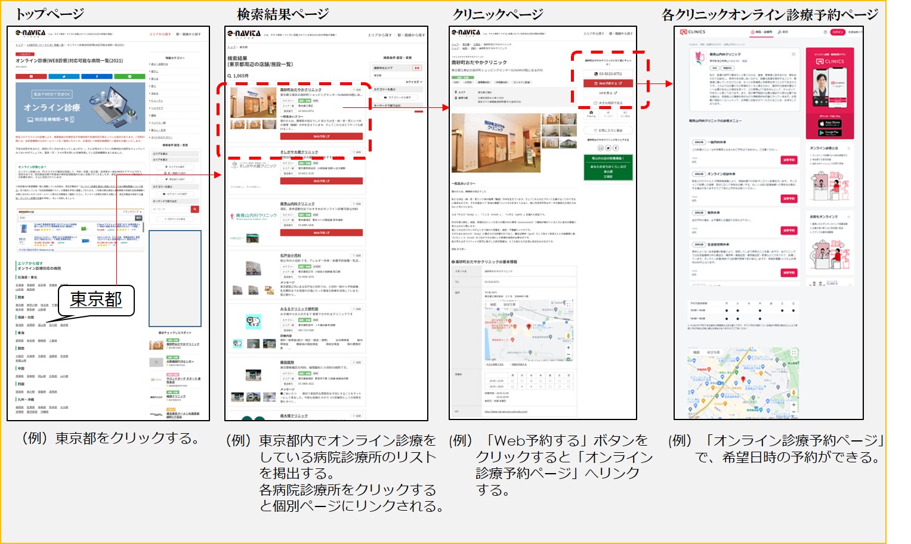Click Web予約 button for 南青山内科クリニック result
The height and width of the screenshot is (544, 911).
[x=322, y=232]
